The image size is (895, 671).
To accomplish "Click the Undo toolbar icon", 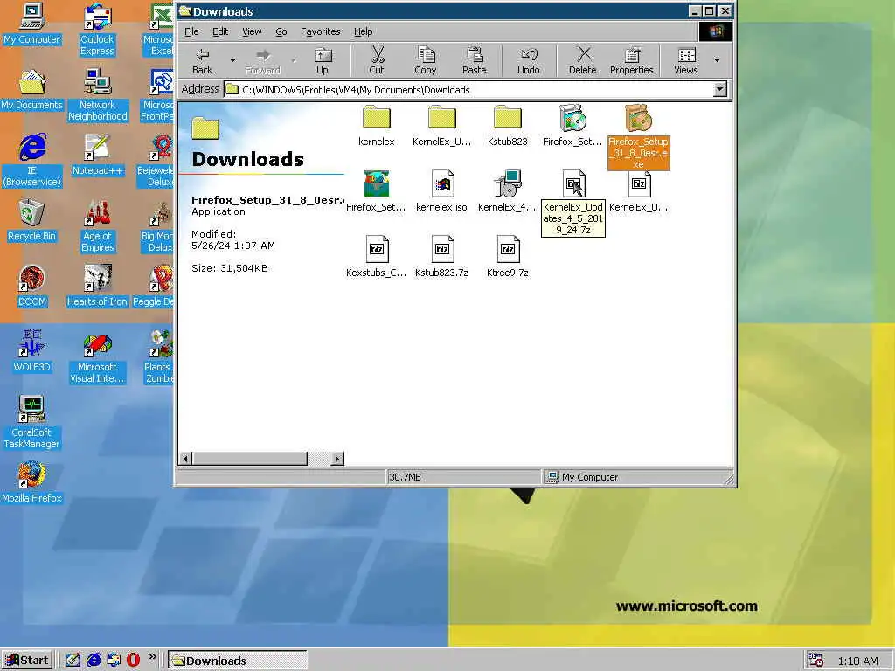I will pyautogui.click(x=529, y=61).
